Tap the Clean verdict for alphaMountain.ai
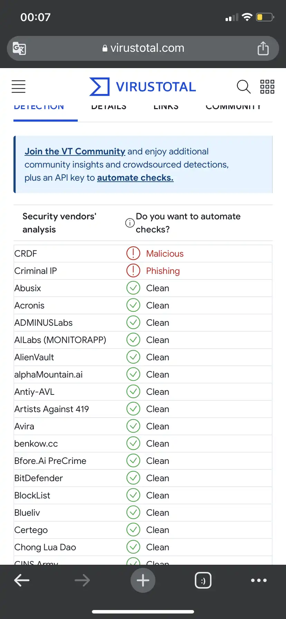 [158, 374]
